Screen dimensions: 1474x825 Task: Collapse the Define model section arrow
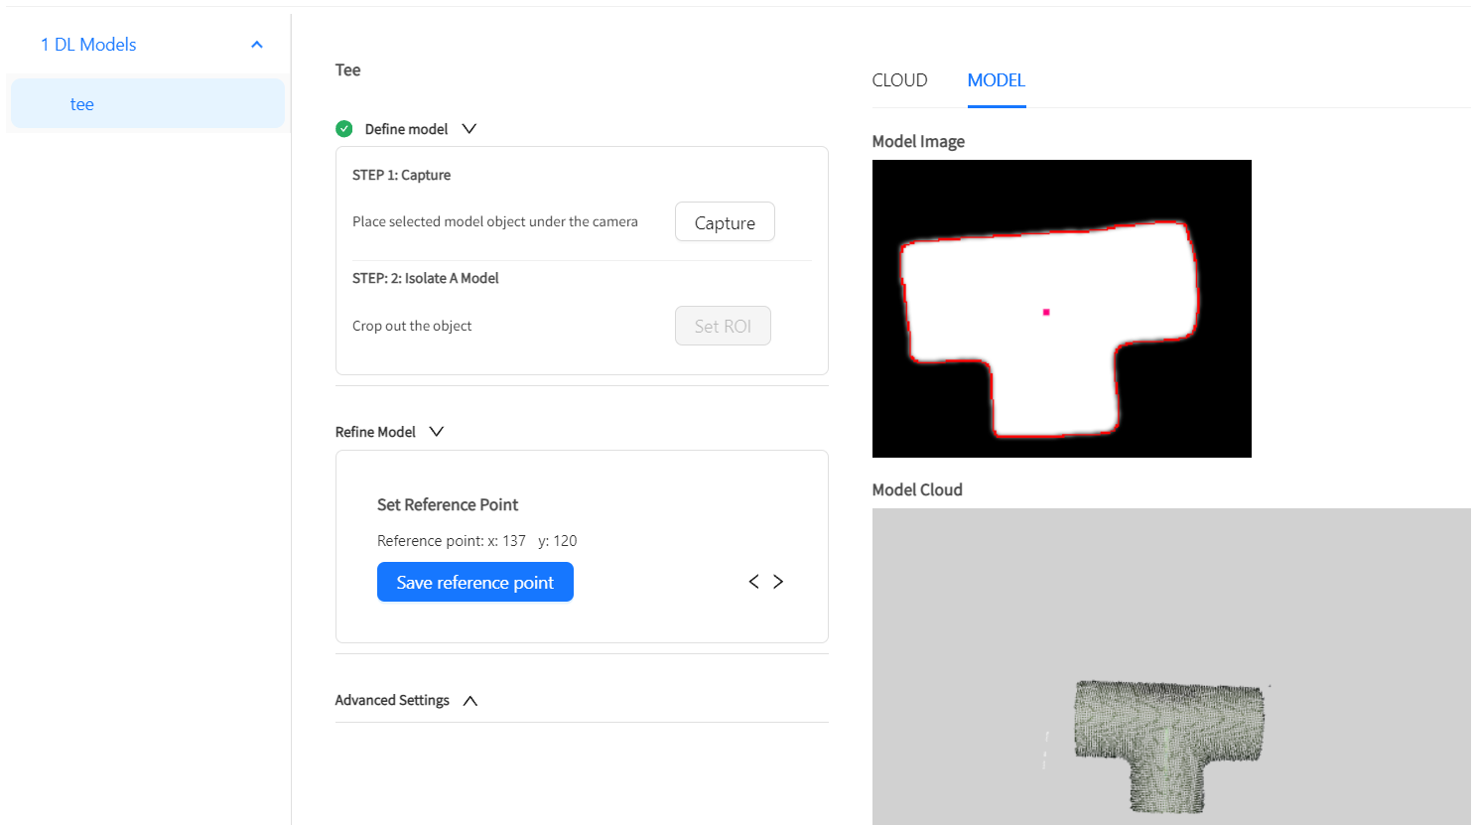[x=469, y=129]
